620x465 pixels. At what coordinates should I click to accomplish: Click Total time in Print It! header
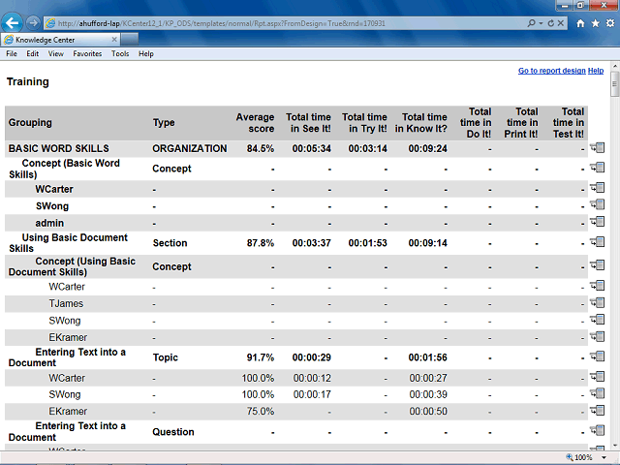521,123
